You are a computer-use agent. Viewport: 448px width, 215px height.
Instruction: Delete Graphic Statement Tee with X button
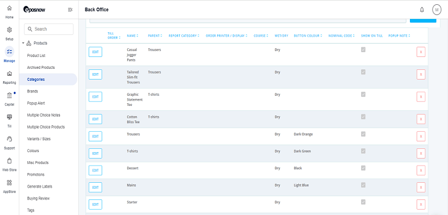(x=421, y=97)
